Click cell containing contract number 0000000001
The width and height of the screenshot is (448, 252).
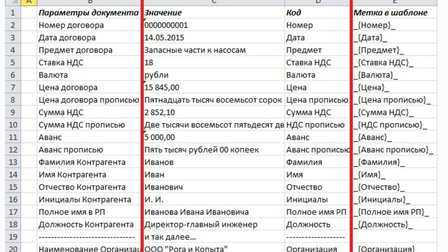click(213, 25)
